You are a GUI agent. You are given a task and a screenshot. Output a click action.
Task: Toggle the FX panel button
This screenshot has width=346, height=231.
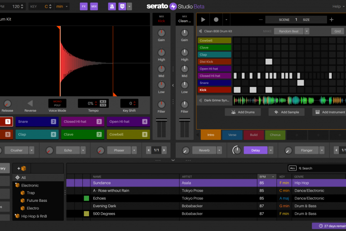point(84,6)
